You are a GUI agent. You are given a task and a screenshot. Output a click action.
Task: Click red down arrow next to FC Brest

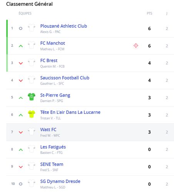(21, 63)
